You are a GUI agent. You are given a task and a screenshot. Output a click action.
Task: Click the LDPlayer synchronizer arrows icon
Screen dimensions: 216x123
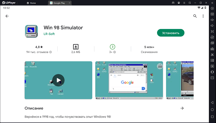[212, 66]
